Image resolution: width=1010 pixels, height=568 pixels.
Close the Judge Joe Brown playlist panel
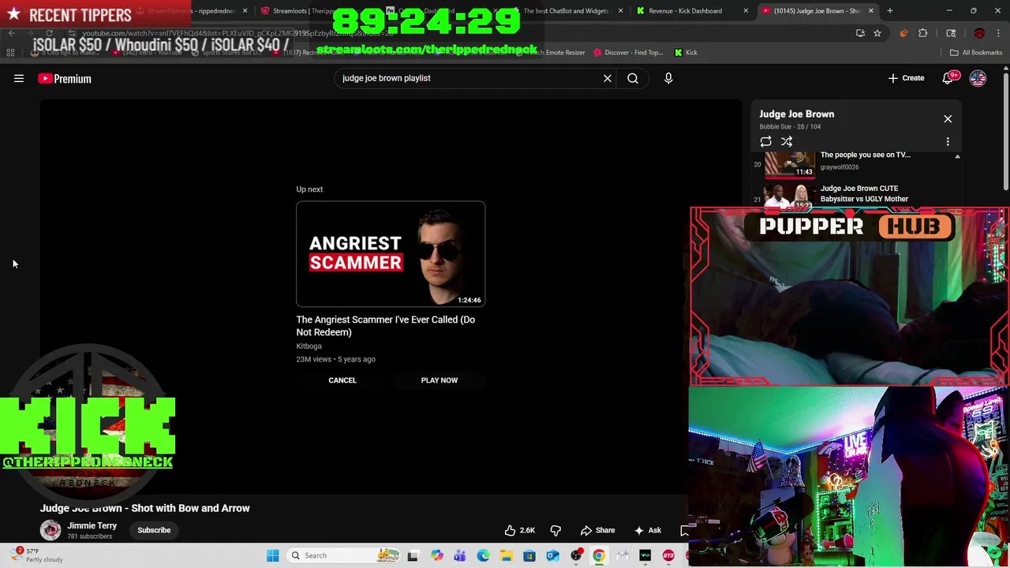[x=948, y=119]
